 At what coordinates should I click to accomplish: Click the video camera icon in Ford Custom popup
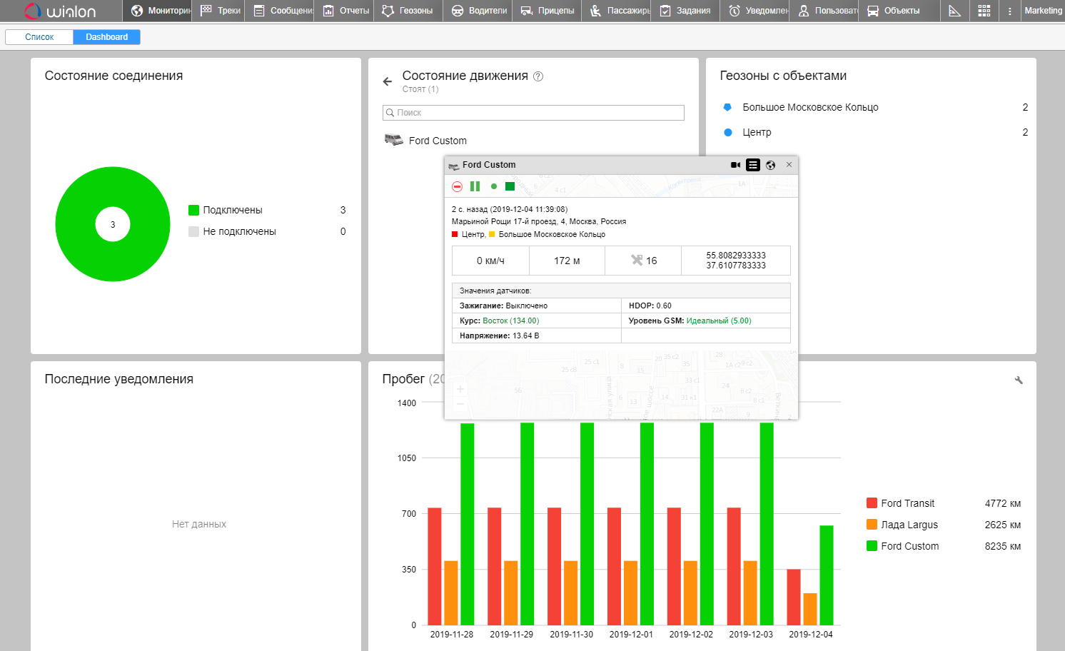735,165
